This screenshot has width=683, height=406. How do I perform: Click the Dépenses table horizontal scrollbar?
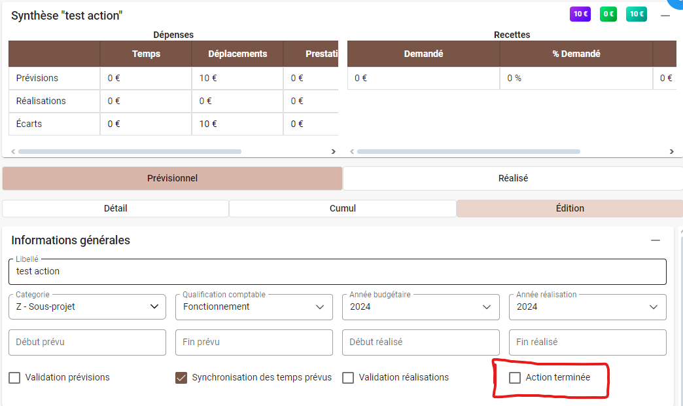click(130, 151)
